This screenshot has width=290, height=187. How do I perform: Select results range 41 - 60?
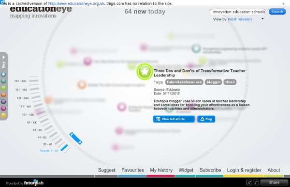pyautogui.click(x=42, y=137)
